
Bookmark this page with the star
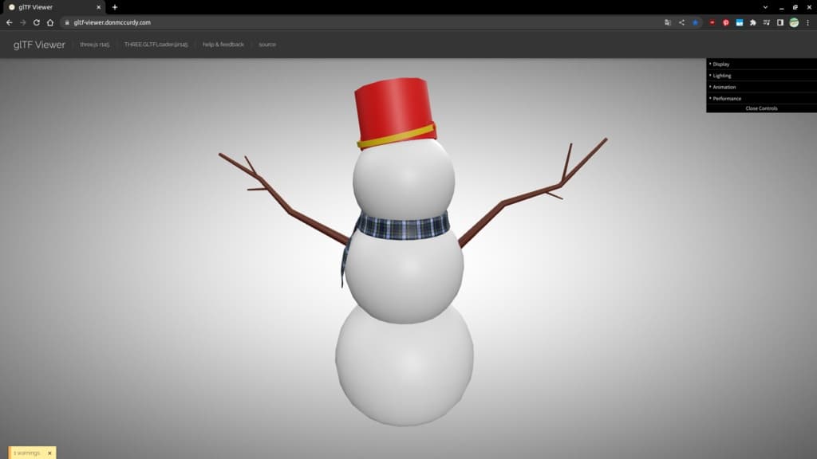[695, 22]
